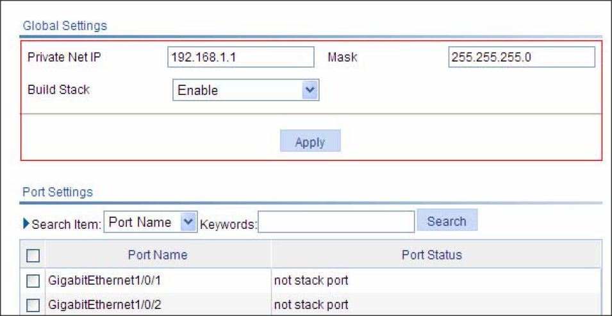This screenshot has height=316, width=612.
Task: Click the status cell for GigabitEthernet1/0/2
Action: tap(311, 305)
